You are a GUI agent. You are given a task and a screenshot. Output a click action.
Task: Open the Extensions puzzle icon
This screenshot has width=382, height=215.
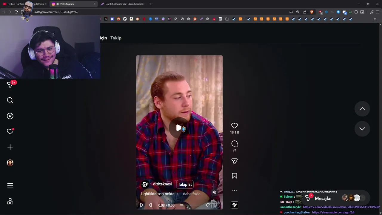(x=356, y=12)
